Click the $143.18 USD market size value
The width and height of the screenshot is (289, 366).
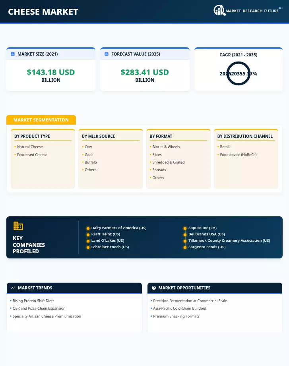click(x=51, y=72)
